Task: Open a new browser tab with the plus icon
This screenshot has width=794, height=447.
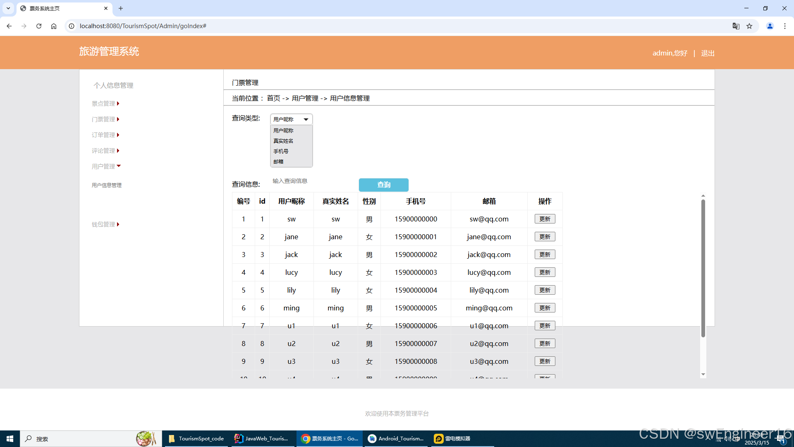Action: coord(121,8)
